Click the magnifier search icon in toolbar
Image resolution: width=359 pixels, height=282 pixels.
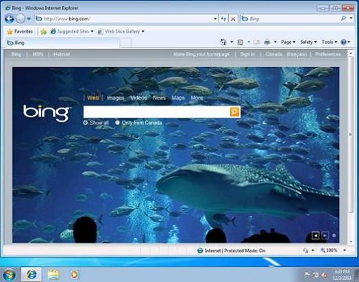[x=343, y=18]
